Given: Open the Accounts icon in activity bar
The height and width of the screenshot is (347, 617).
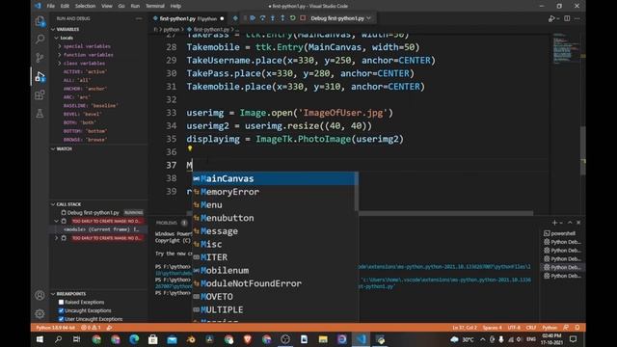Looking at the screenshot, I should (x=40, y=295).
